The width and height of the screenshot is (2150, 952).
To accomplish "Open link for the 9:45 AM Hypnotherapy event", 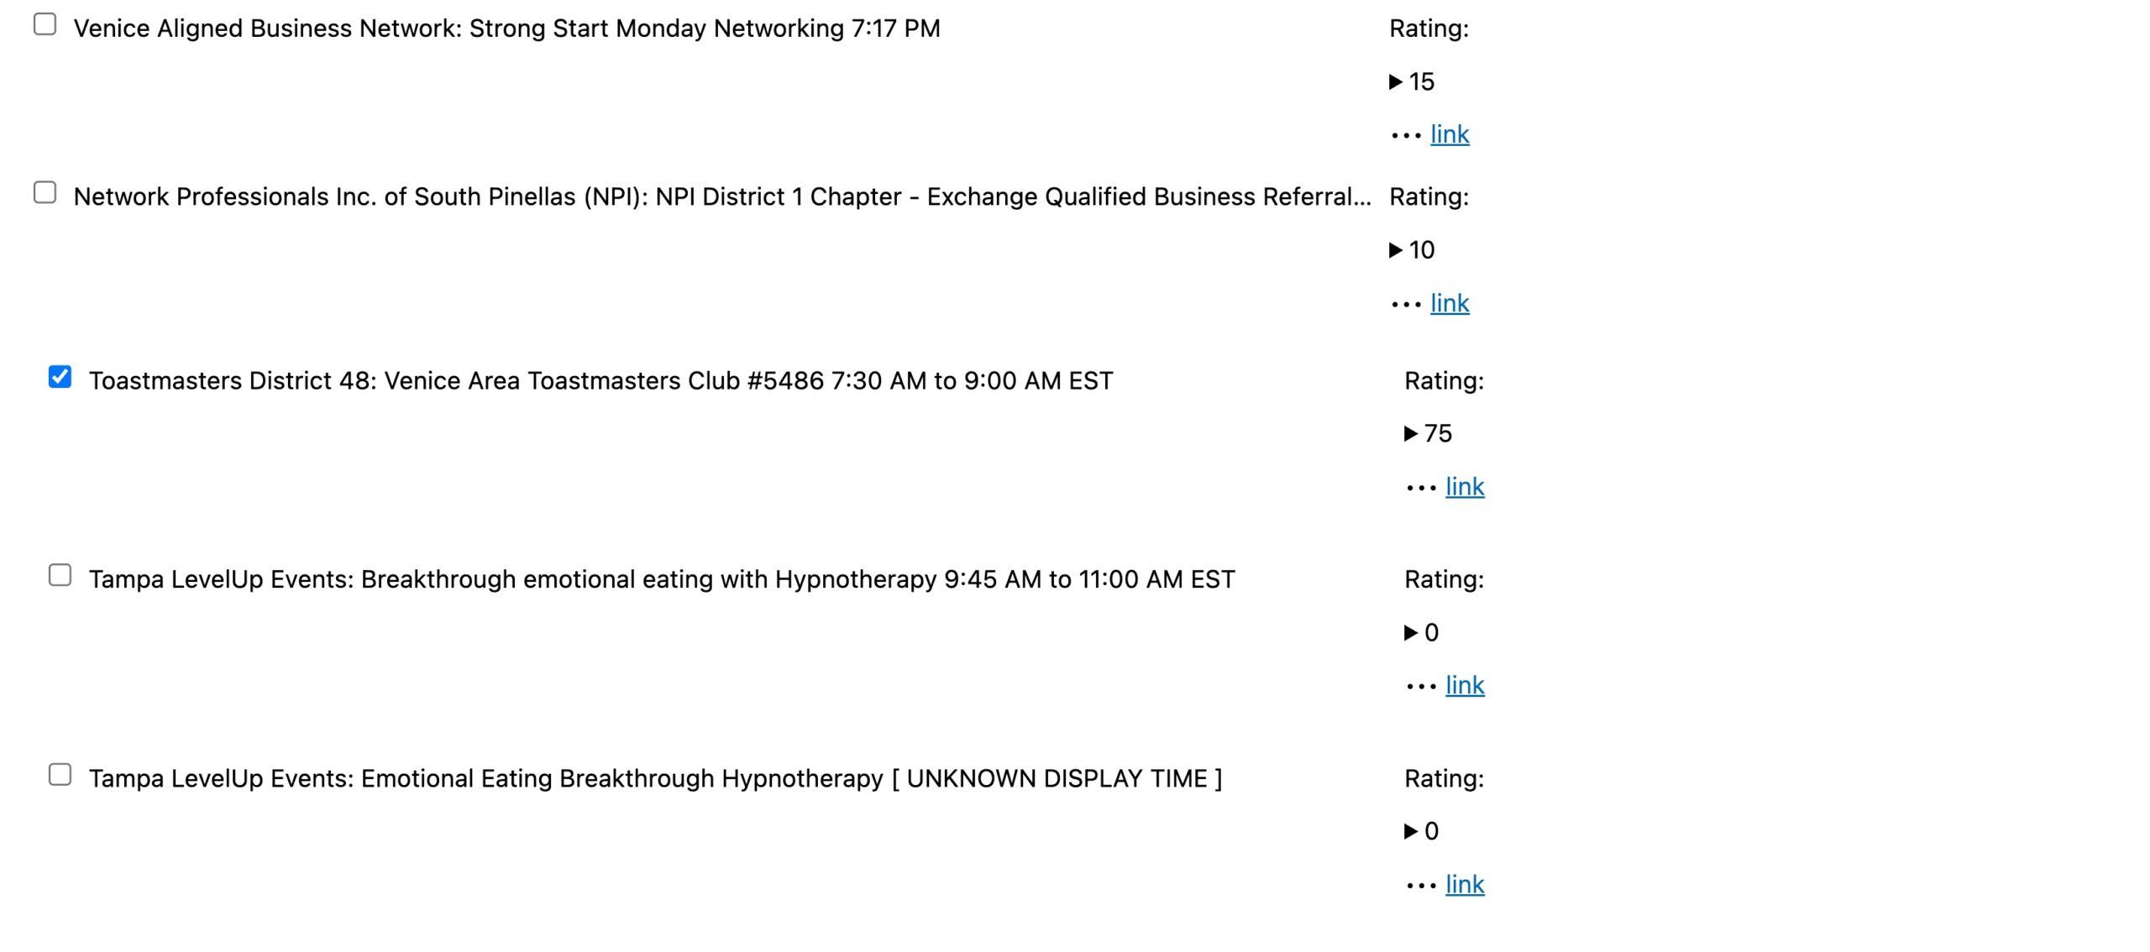I will 1465,686.
